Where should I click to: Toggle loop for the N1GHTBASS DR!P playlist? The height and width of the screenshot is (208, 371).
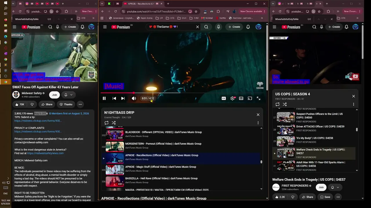[106, 123]
